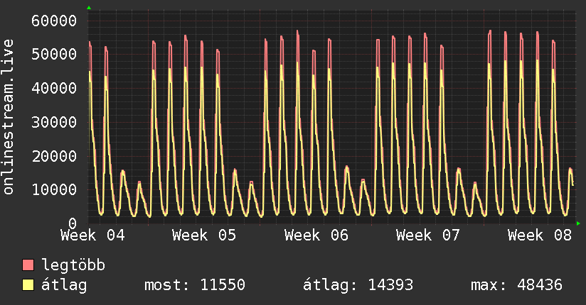This screenshot has height=305, width=586.
Task: Click the 40000 y-axis value
Action: 54,89
